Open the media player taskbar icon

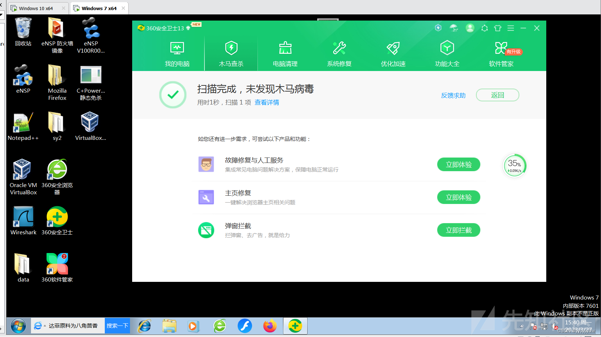point(193,326)
